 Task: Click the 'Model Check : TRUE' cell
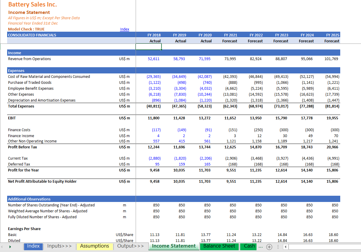pos(26,29)
